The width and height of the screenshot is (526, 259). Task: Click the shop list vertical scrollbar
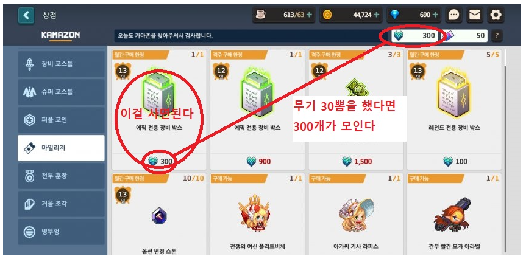(505, 151)
